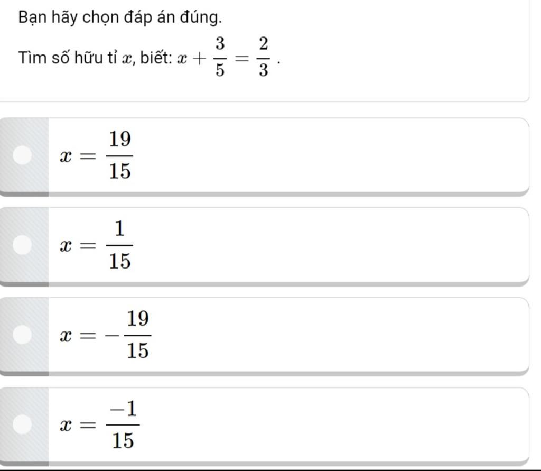The width and height of the screenshot is (541, 471).
Task: Click the fraction 2/3 in the question equation
Action: [263, 57]
